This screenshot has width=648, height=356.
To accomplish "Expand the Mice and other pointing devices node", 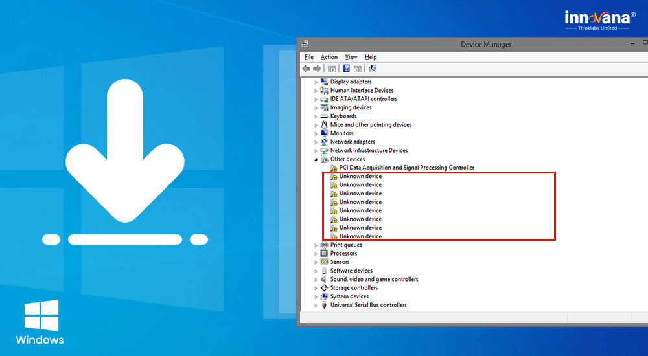I will pyautogui.click(x=316, y=125).
